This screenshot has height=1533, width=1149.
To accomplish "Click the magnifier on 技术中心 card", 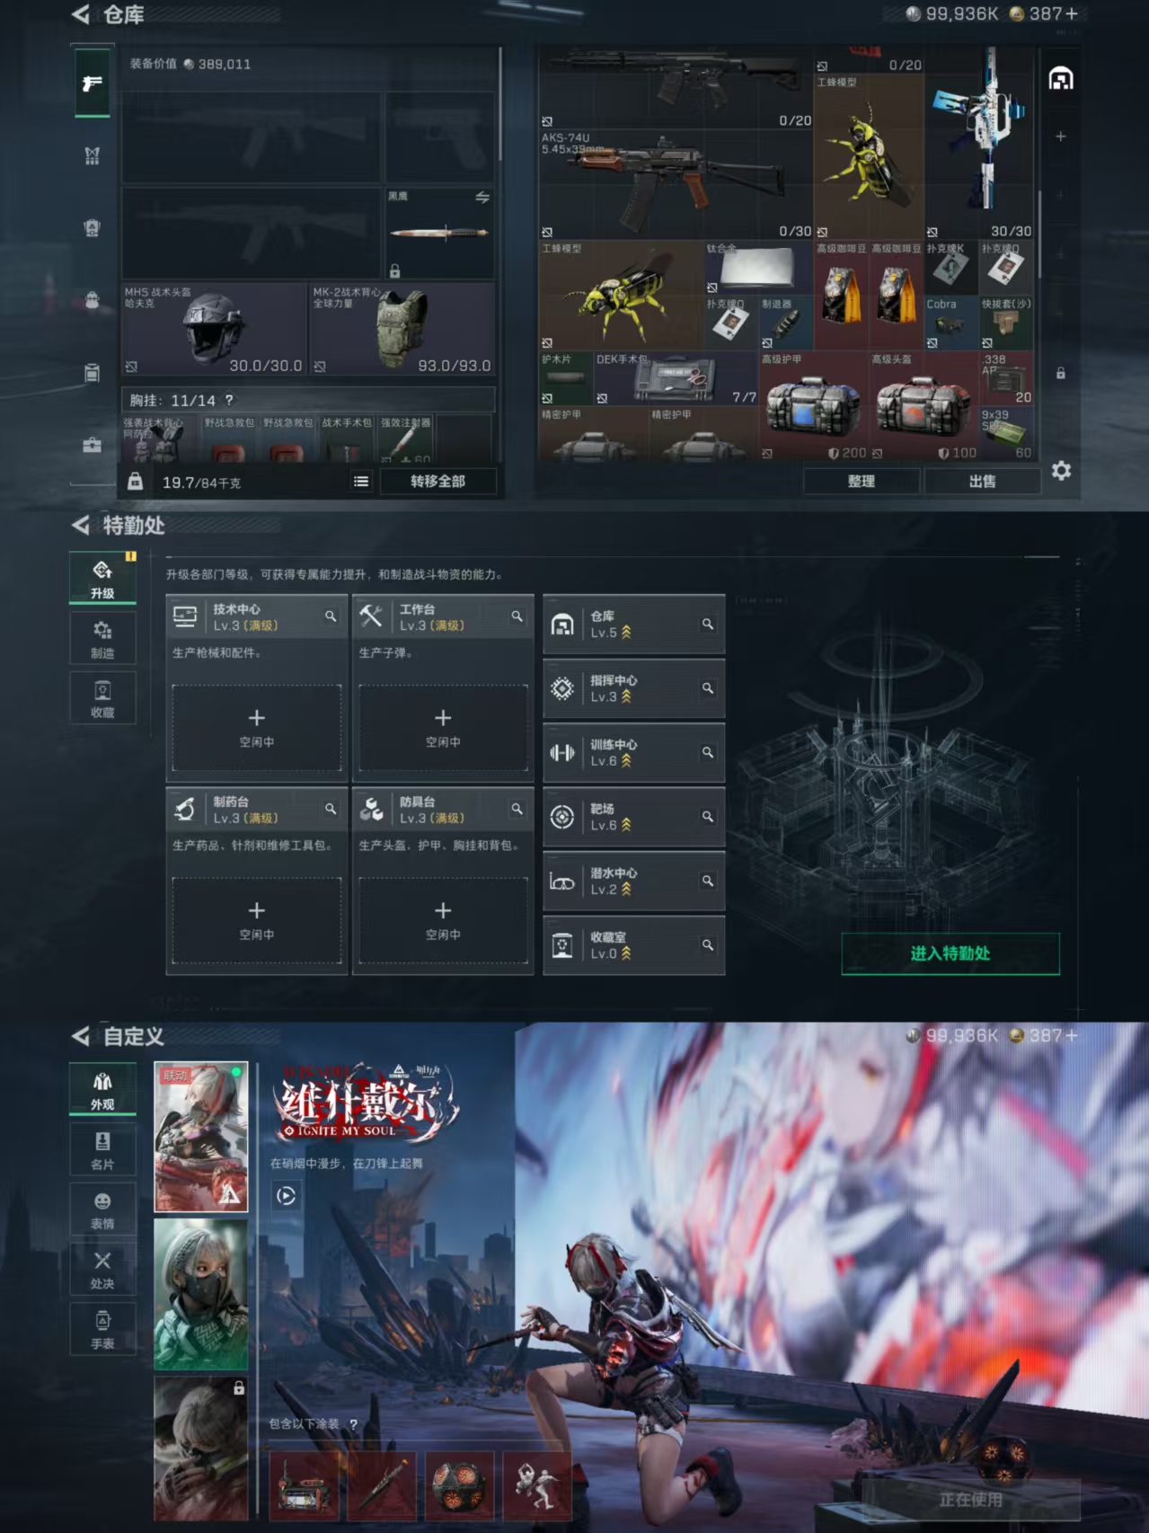I will coord(331,616).
